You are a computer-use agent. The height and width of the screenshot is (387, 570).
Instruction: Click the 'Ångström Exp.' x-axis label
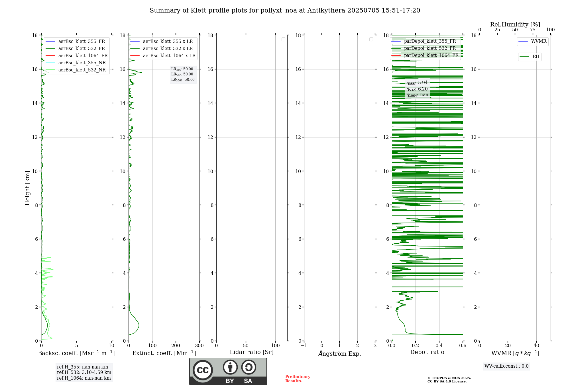coord(340,353)
